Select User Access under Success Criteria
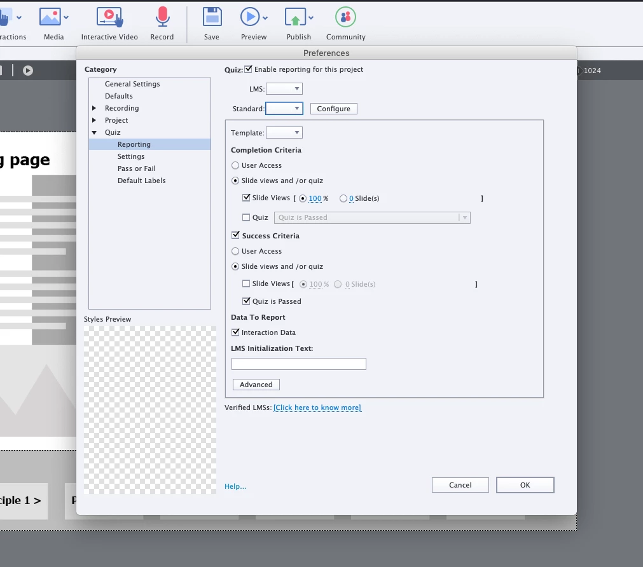This screenshot has width=643, height=567. [235, 251]
